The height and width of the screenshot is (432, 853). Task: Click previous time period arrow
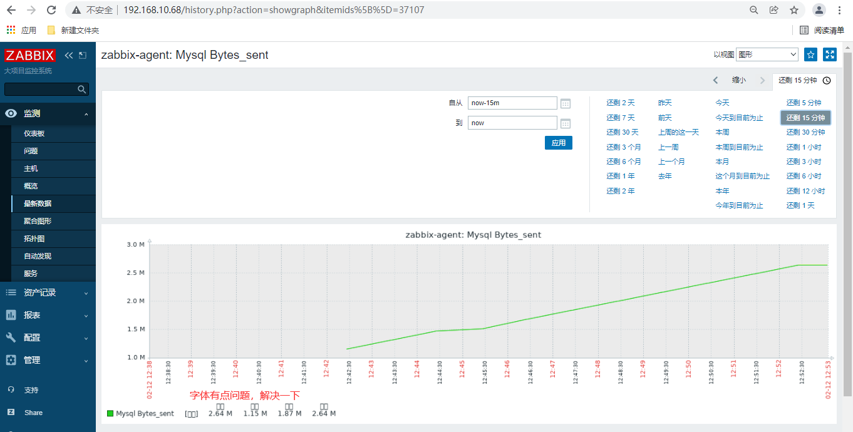point(716,80)
